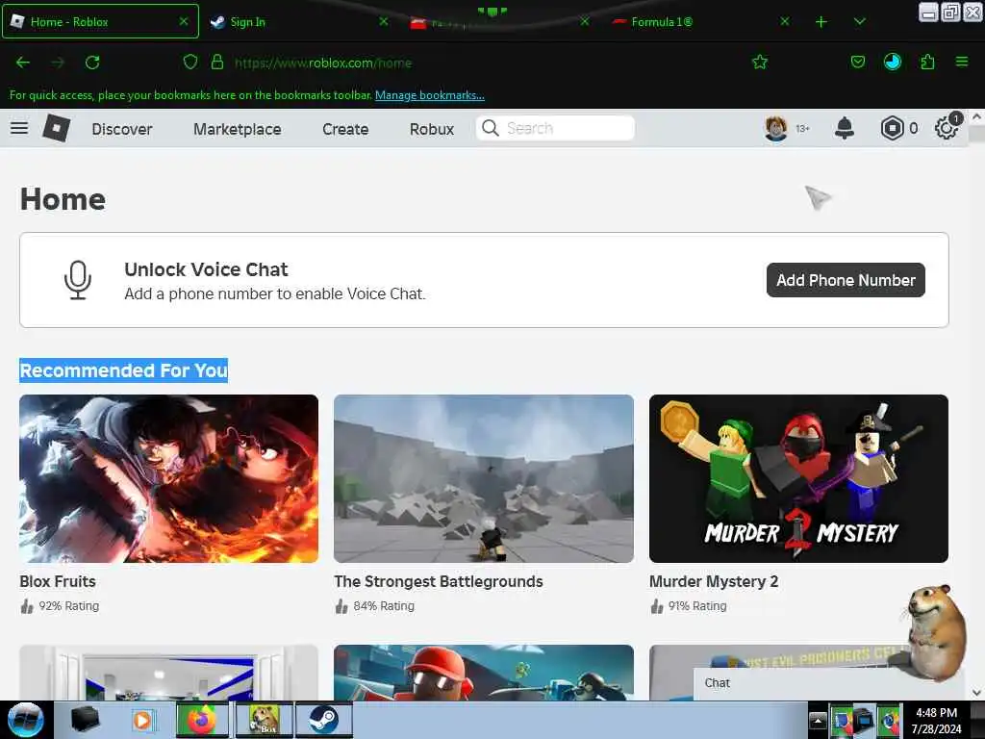Screen dimensions: 985x739
Task: Open the Firefox application menu
Action: 962,62
